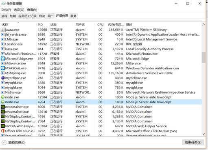
Task: Switch to the 进程 tab
Action: click(4, 16)
